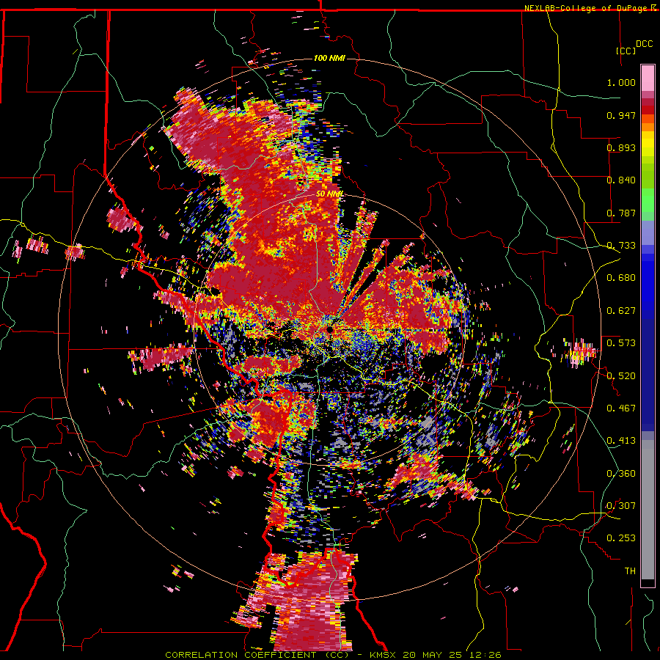Screen dimensions: 660x660
Task: Click the 0.893 legend value
Action: coord(621,147)
